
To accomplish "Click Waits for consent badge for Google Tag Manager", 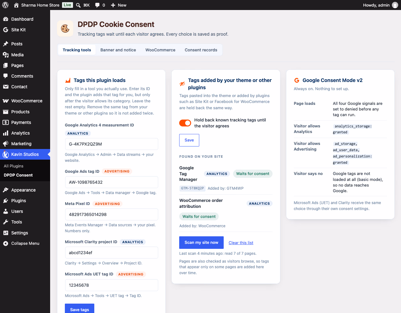I will point(253,174).
